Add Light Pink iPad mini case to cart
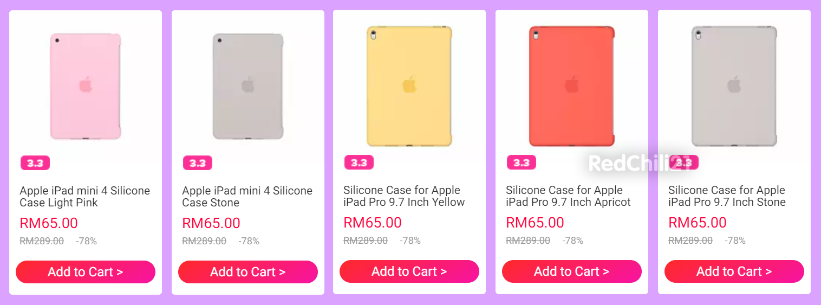 tap(86, 272)
